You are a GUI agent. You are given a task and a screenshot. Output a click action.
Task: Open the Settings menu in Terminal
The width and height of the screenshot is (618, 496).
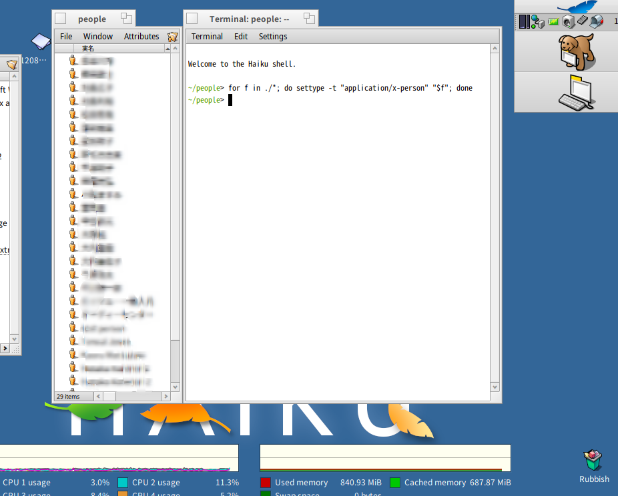[272, 37]
